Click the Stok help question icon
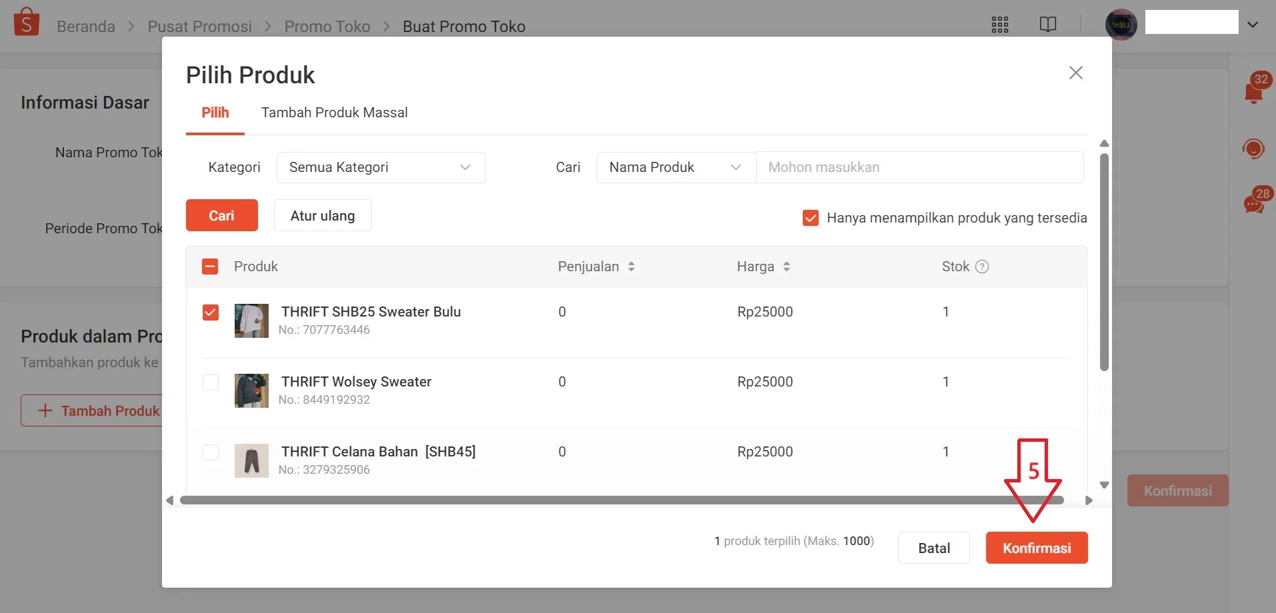 982,267
